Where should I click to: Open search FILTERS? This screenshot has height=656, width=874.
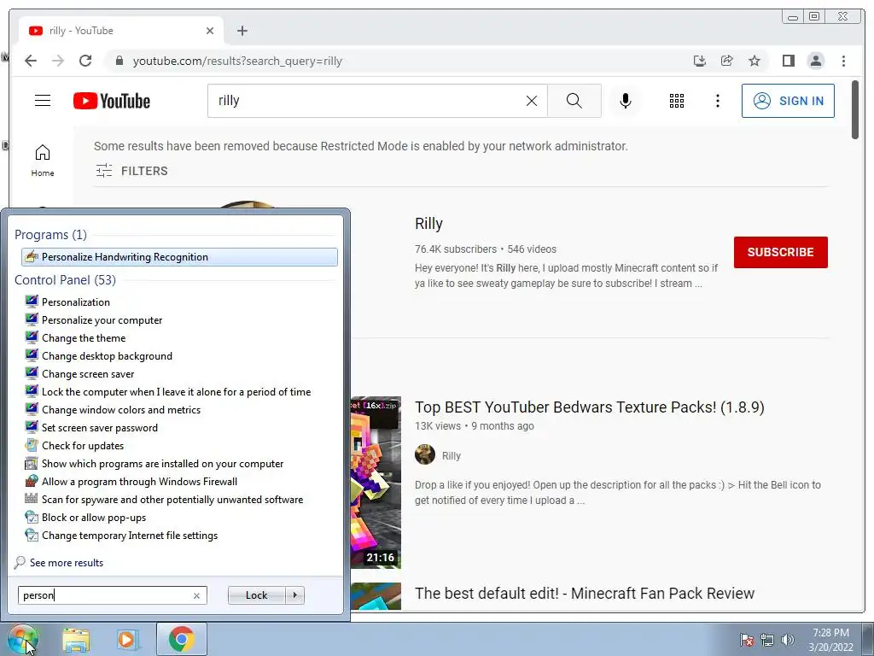131,171
